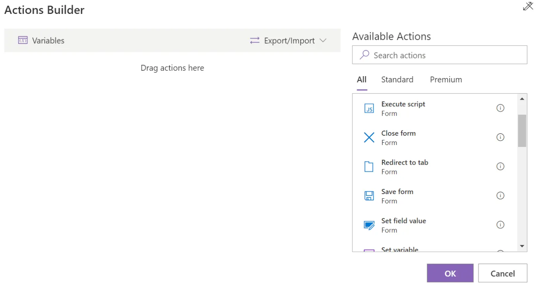Click the info icon beside Save form
Image resolution: width=537 pixels, height=288 pixels.
[500, 196]
